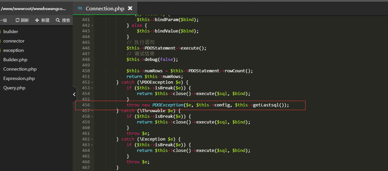Open Builder.php from the file list
Screen dimensions: 388x171
coord(15,60)
